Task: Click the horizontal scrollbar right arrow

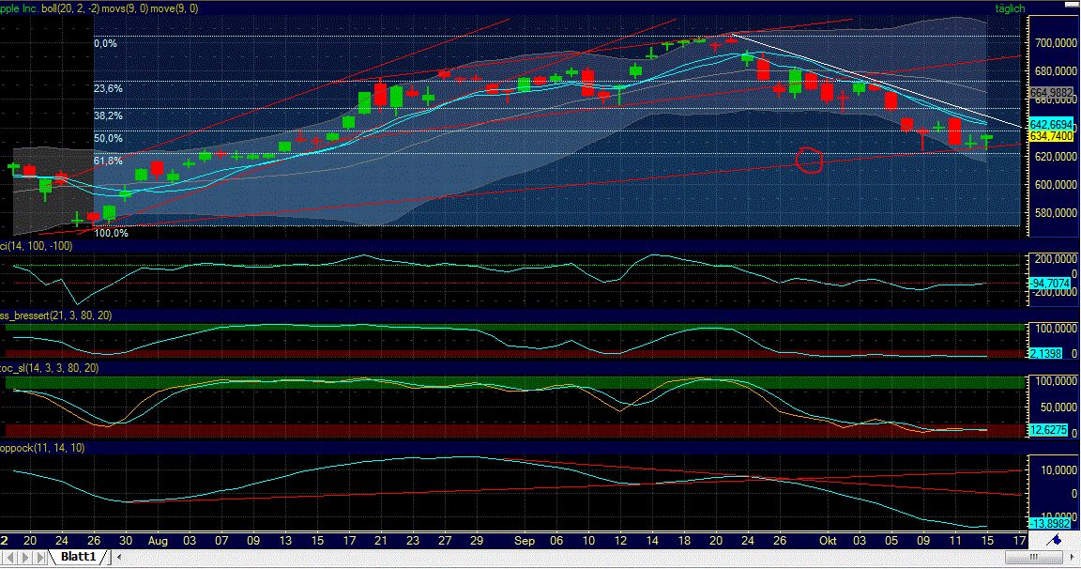Action: 1073,558
